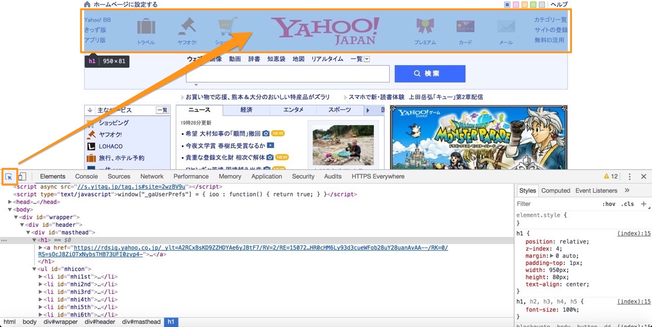Show more Styles pane tabs with chevrons
The image size is (652, 327).
[627, 191]
